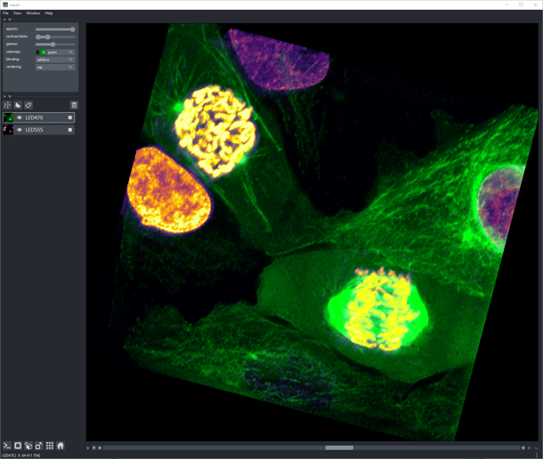
Task: Toggle 2D/3D view mode button
Action: (18, 446)
